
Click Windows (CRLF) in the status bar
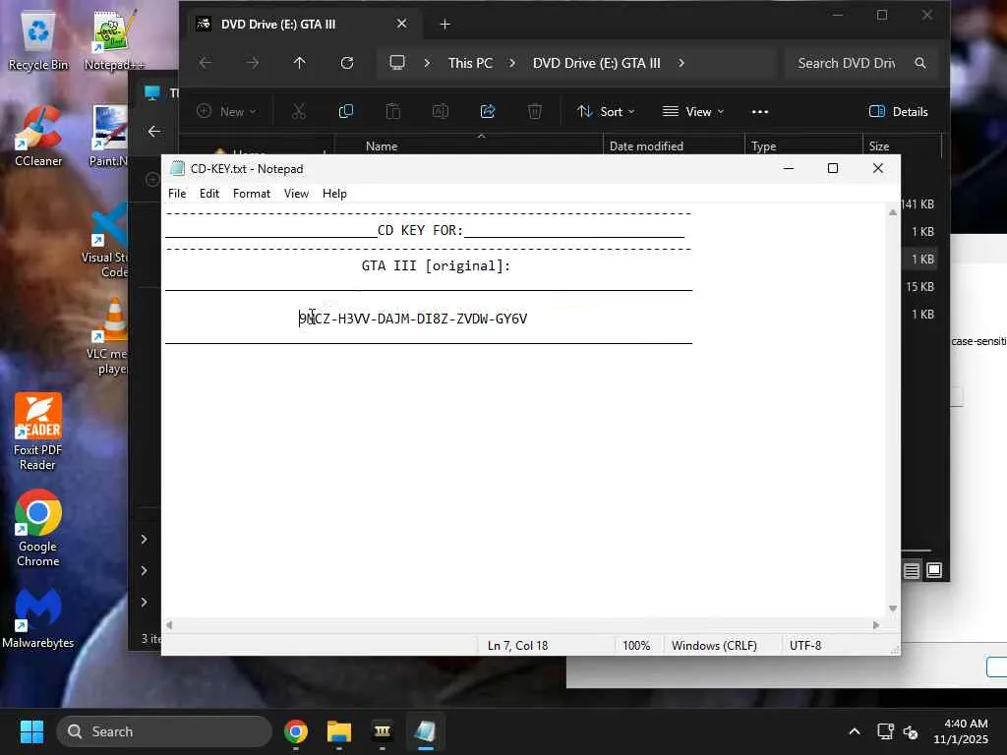(714, 646)
